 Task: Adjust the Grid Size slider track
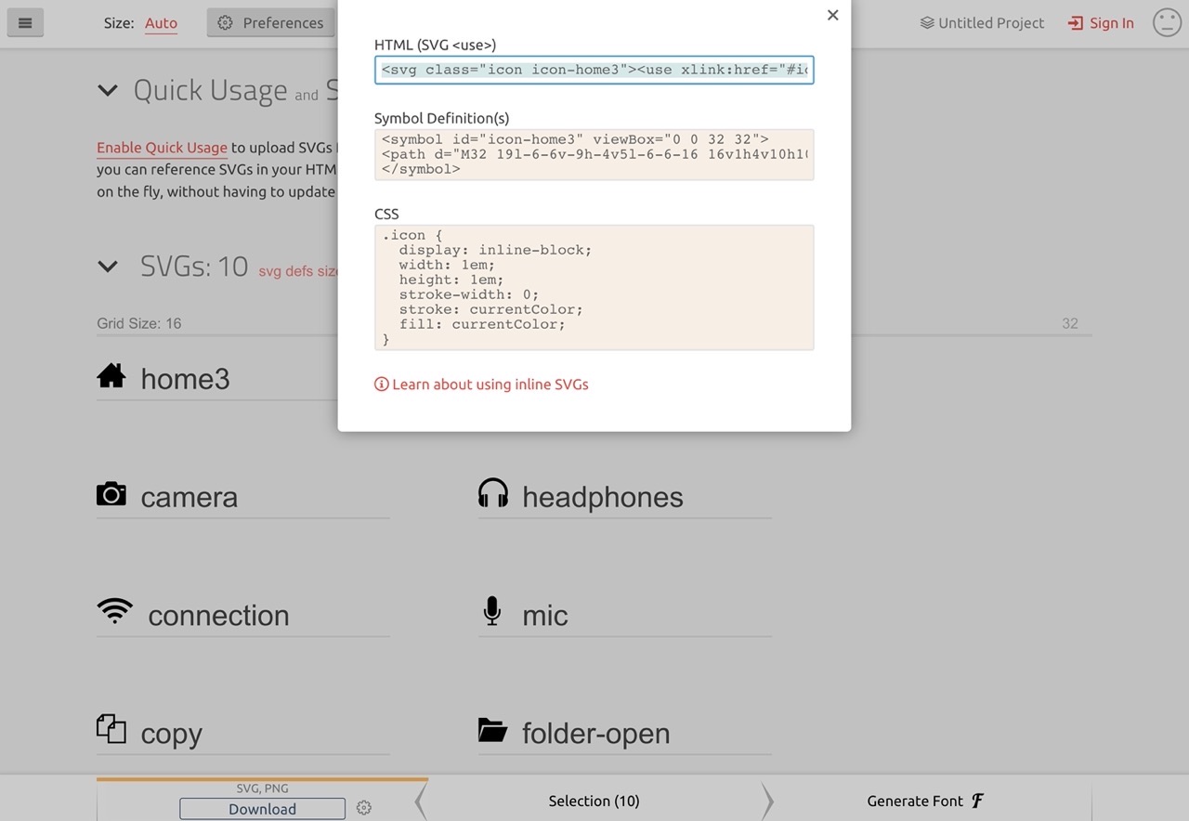pyautogui.click(x=594, y=333)
